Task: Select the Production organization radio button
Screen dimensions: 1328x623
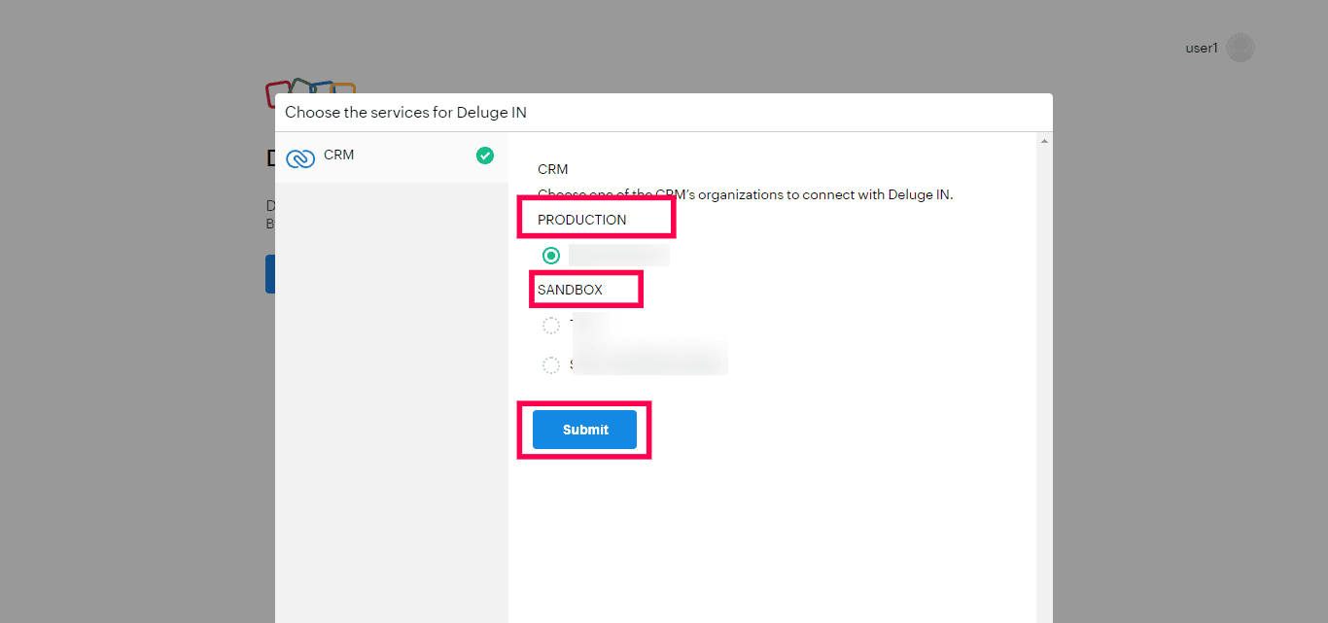Action: pyautogui.click(x=551, y=256)
